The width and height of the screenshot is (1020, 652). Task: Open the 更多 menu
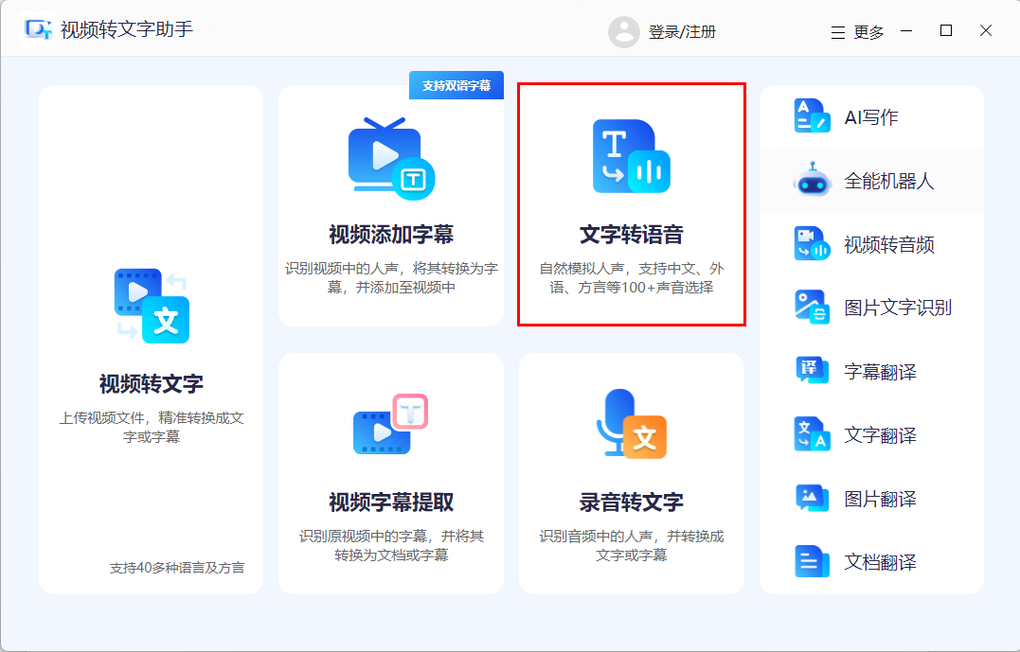(x=857, y=32)
